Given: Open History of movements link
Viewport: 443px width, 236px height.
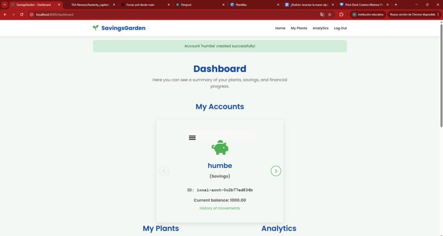Looking at the screenshot, I should click(220, 209).
